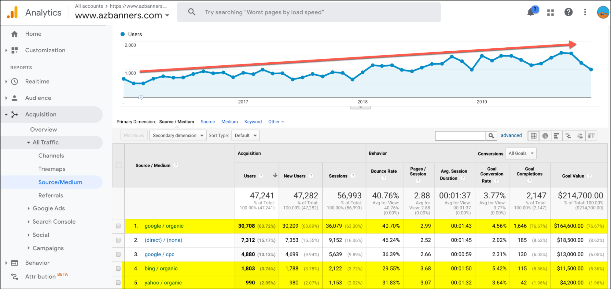This screenshot has height=289, width=611.
Task: Open the Channels report
Action: click(51, 156)
